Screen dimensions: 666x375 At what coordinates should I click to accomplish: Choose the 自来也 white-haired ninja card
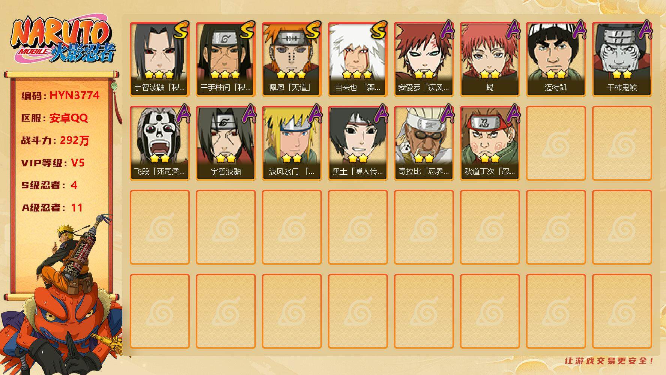tap(358, 59)
